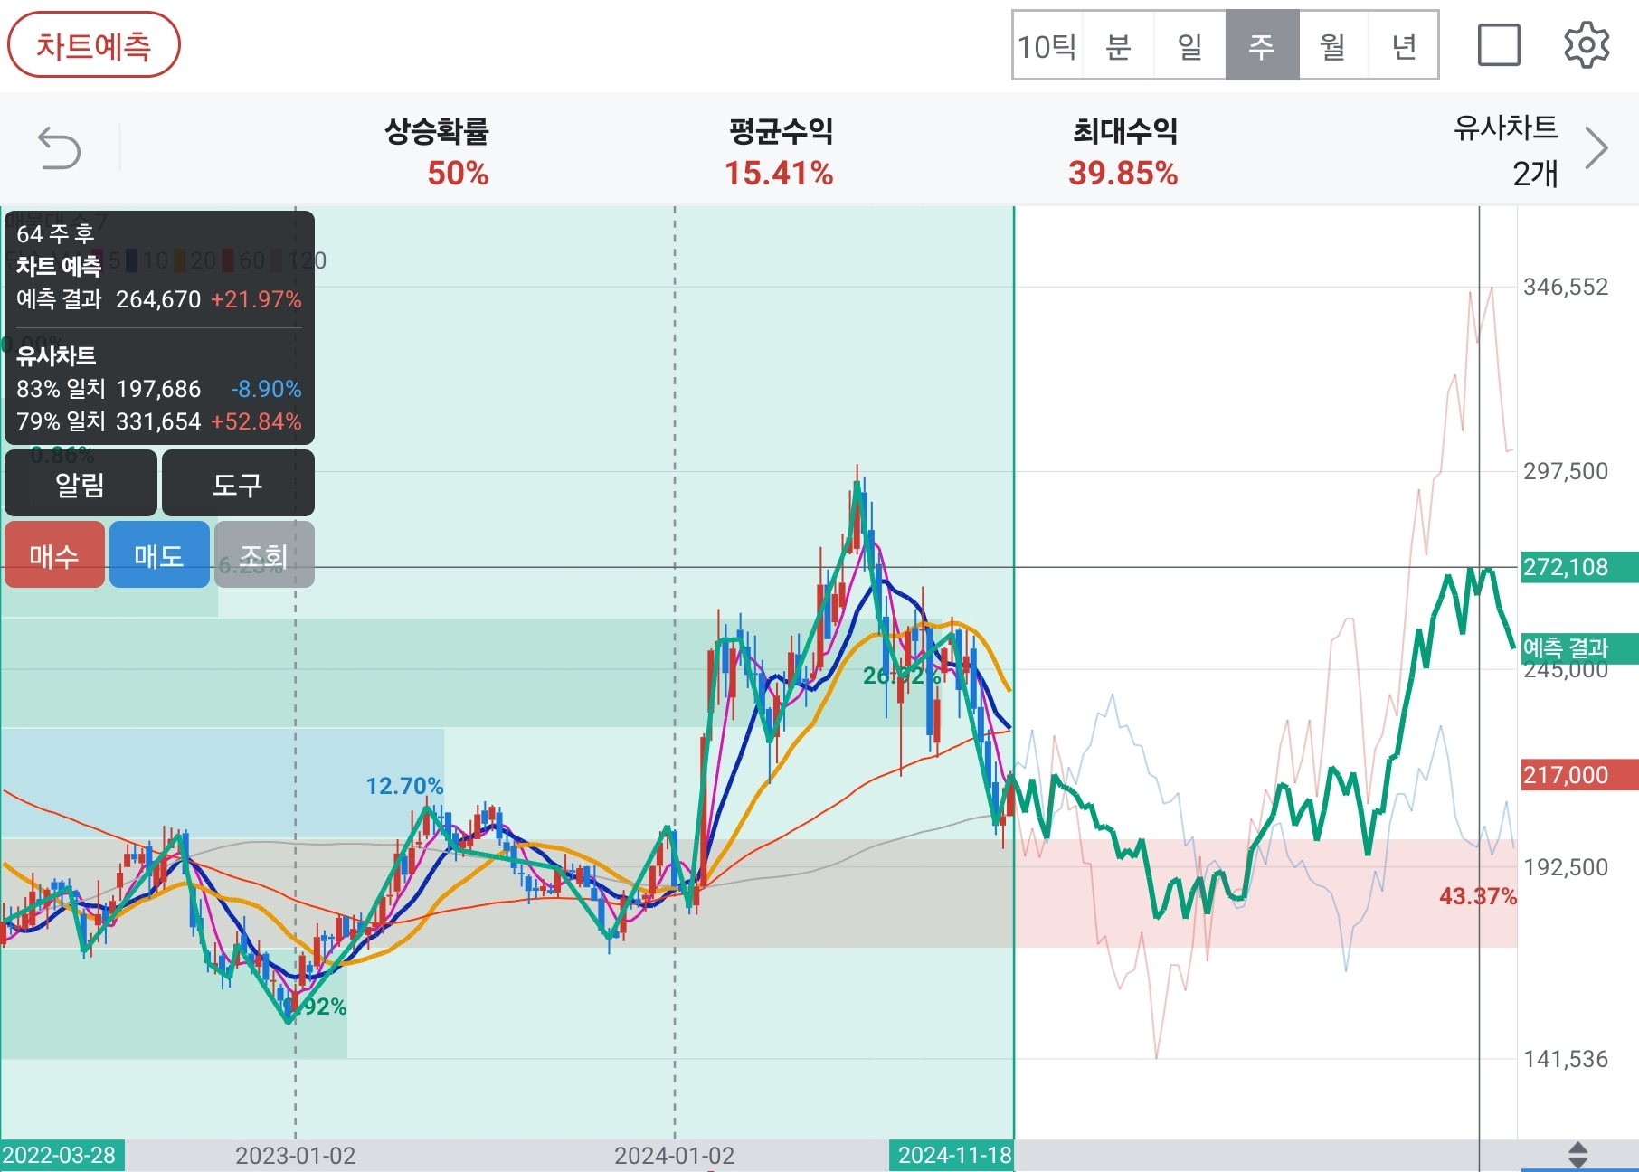
Task: Click the 12.70% blue zone label
Action: click(x=404, y=786)
